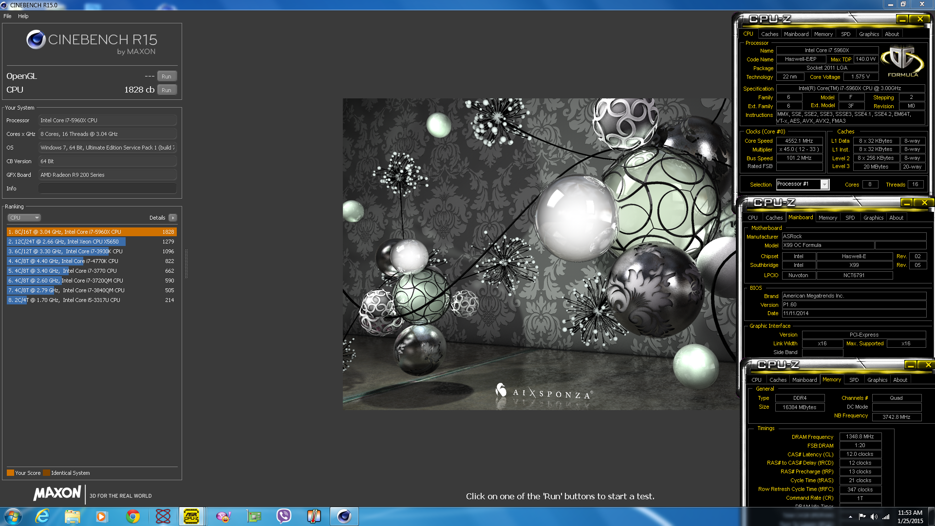This screenshot has width=935, height=526.
Task: Open the Details arrow in Ranking
Action: tap(173, 218)
